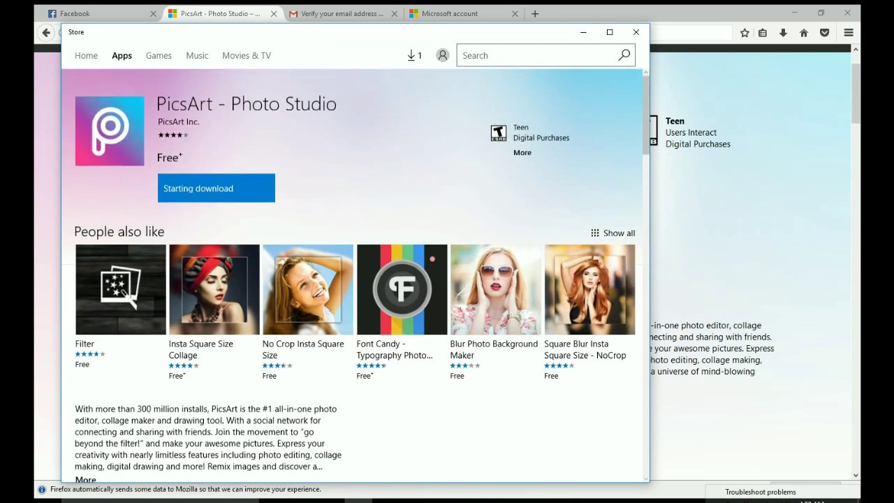Expand description with More link
Image resolution: width=894 pixels, height=503 pixels.
click(x=85, y=479)
